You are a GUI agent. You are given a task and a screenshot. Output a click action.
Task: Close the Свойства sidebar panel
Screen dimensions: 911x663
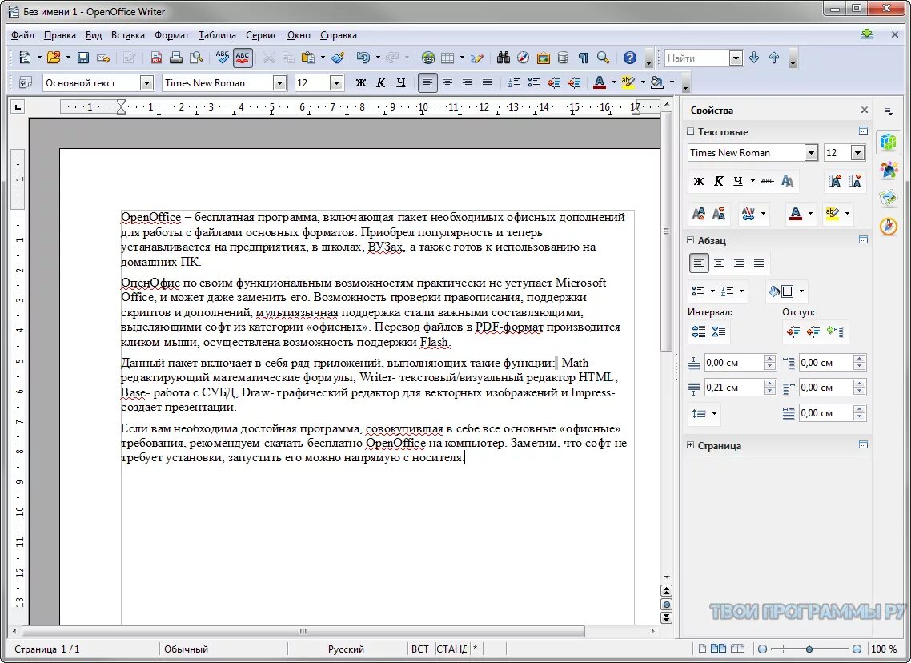point(865,110)
